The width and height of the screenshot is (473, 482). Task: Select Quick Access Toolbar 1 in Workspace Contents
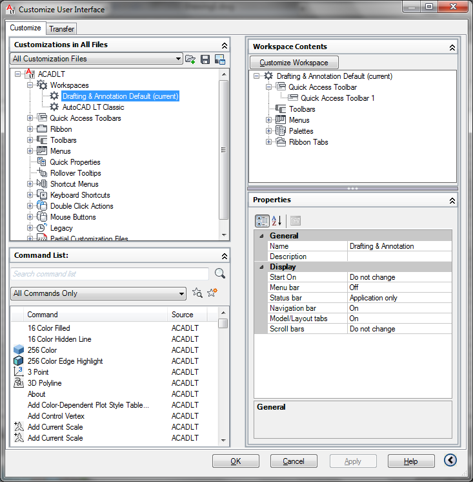(x=337, y=98)
